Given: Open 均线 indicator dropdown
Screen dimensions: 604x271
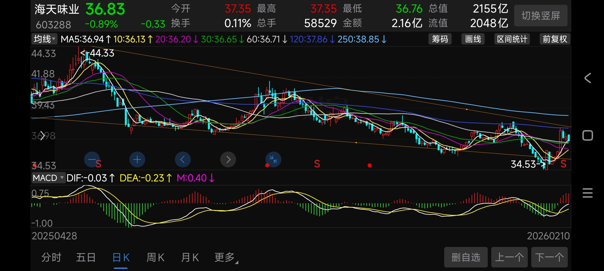Looking at the screenshot, I should pos(45,39).
